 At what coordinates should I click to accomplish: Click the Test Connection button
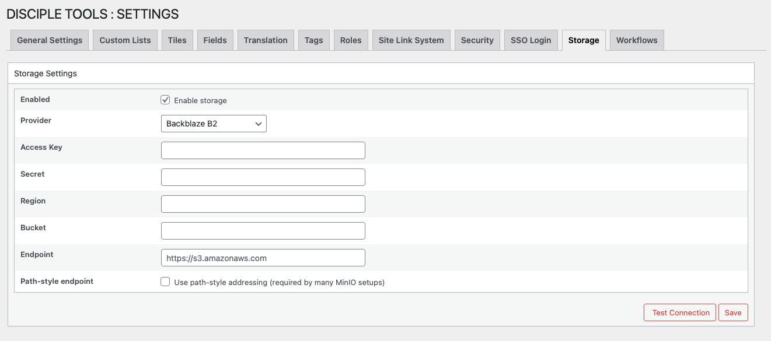[681, 312]
